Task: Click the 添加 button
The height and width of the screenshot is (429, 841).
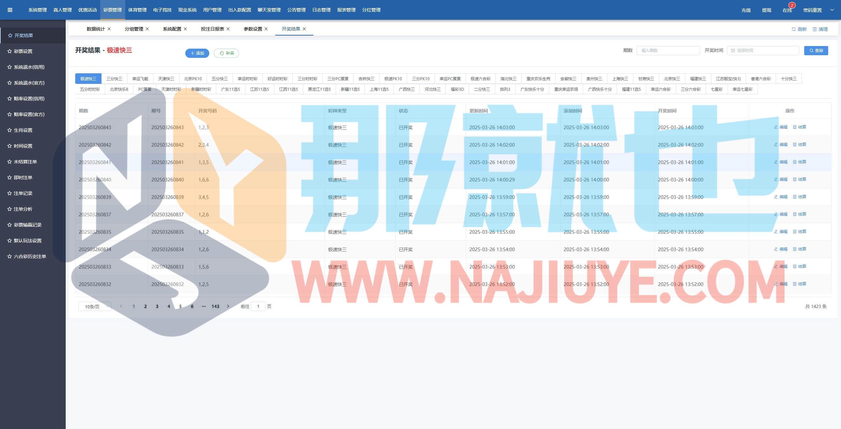Action: [197, 53]
